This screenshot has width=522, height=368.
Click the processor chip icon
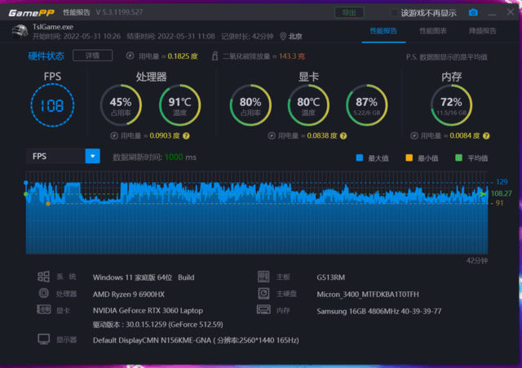tap(43, 294)
